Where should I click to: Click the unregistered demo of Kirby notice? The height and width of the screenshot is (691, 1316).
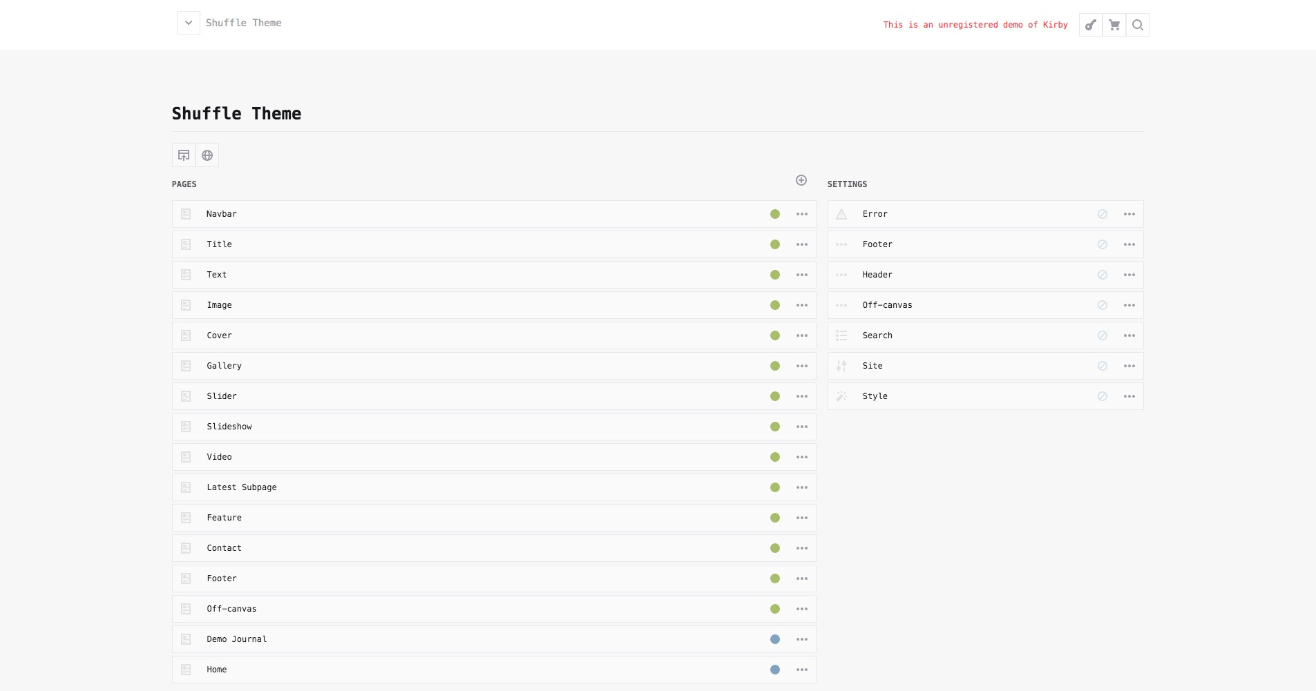coord(975,25)
